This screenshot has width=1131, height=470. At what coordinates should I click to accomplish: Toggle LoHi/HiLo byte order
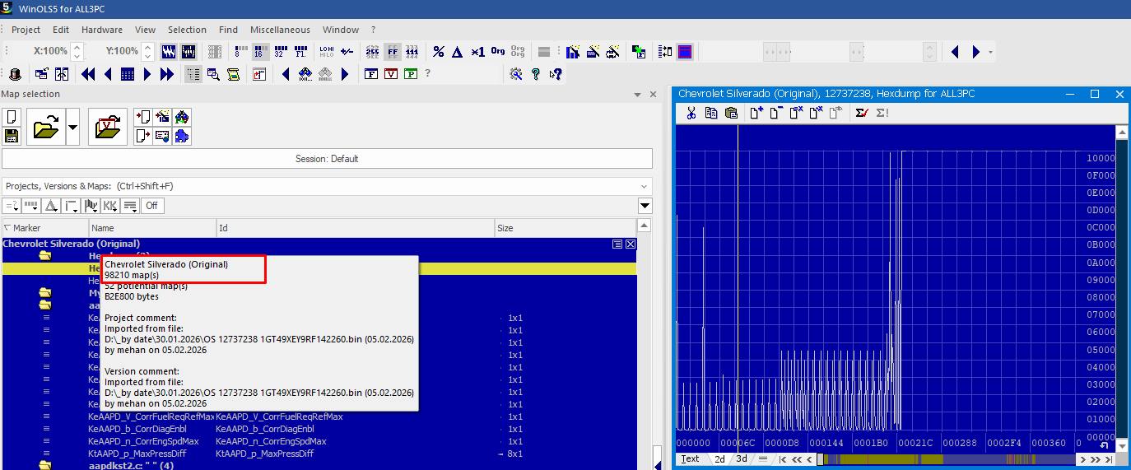click(326, 52)
